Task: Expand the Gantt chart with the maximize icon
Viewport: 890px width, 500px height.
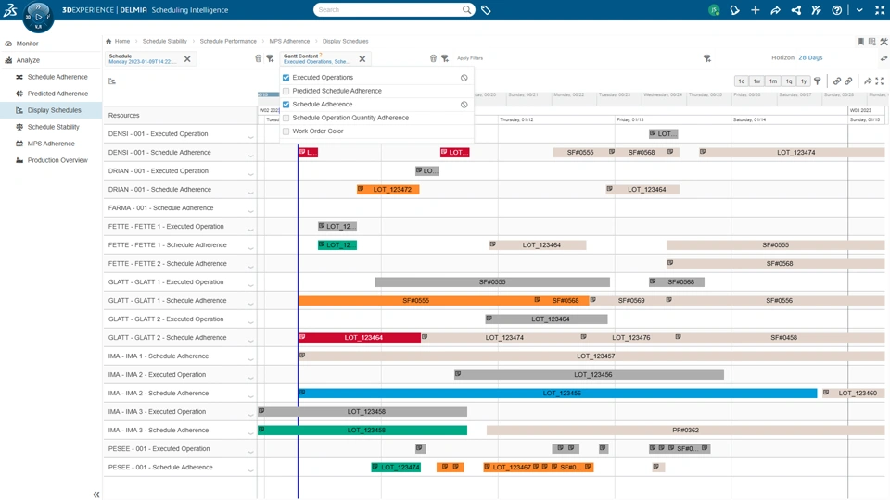Action: pos(880,81)
